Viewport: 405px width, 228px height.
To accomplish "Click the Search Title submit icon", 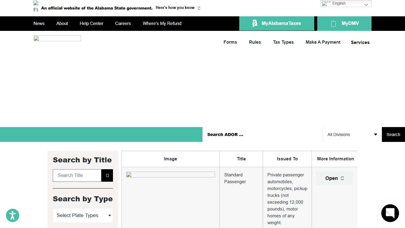I will point(107,175).
